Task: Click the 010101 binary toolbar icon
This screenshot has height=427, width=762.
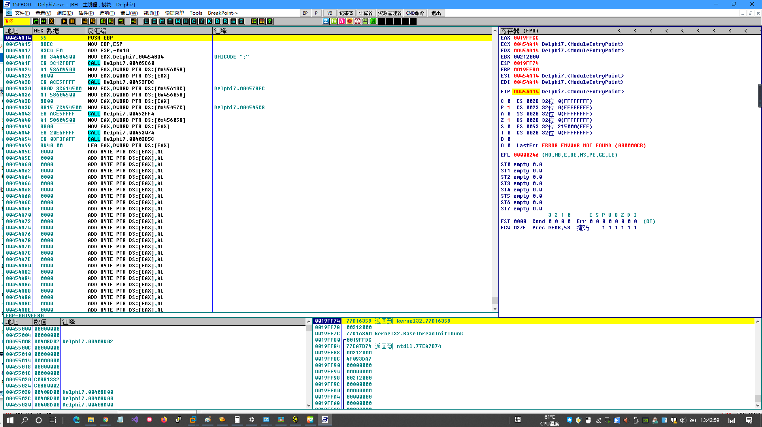Action: point(365,21)
